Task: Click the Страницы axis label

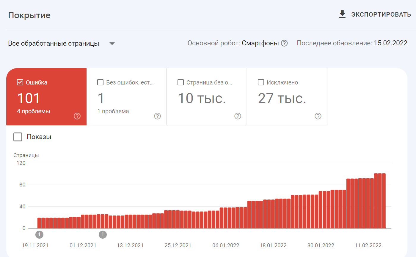Action: pos(26,155)
